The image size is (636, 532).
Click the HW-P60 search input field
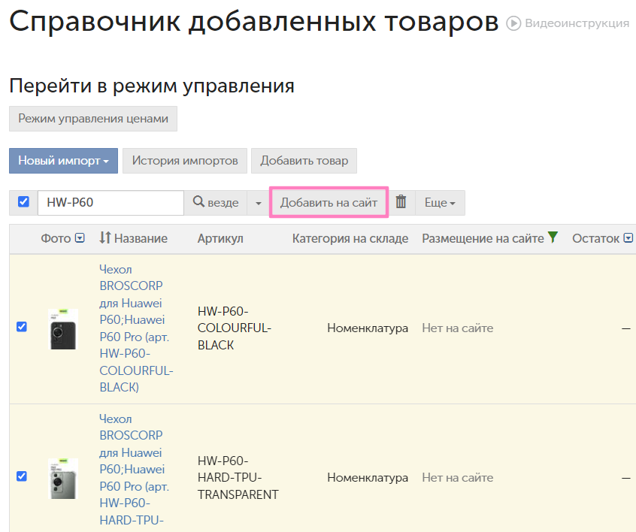[x=111, y=203]
